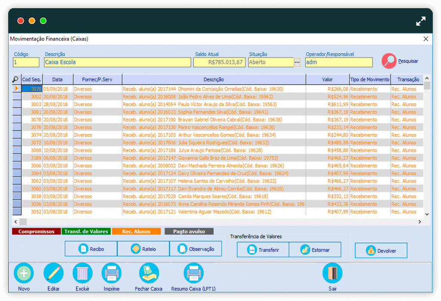This screenshot has height=301, width=441.
Task: Click the Editar pencil icon
Action: [53, 273]
